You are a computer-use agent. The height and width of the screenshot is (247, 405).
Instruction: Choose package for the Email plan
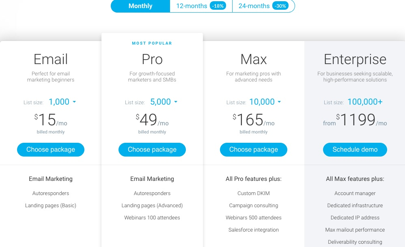51,149
